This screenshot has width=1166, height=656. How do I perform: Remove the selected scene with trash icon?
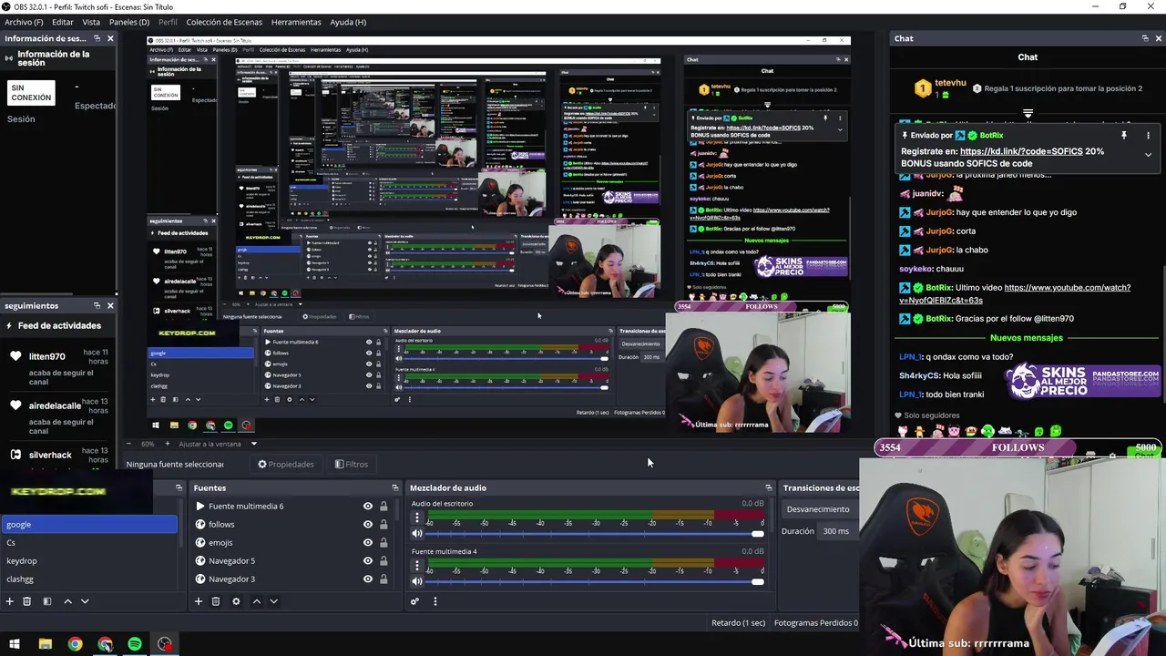pos(27,601)
